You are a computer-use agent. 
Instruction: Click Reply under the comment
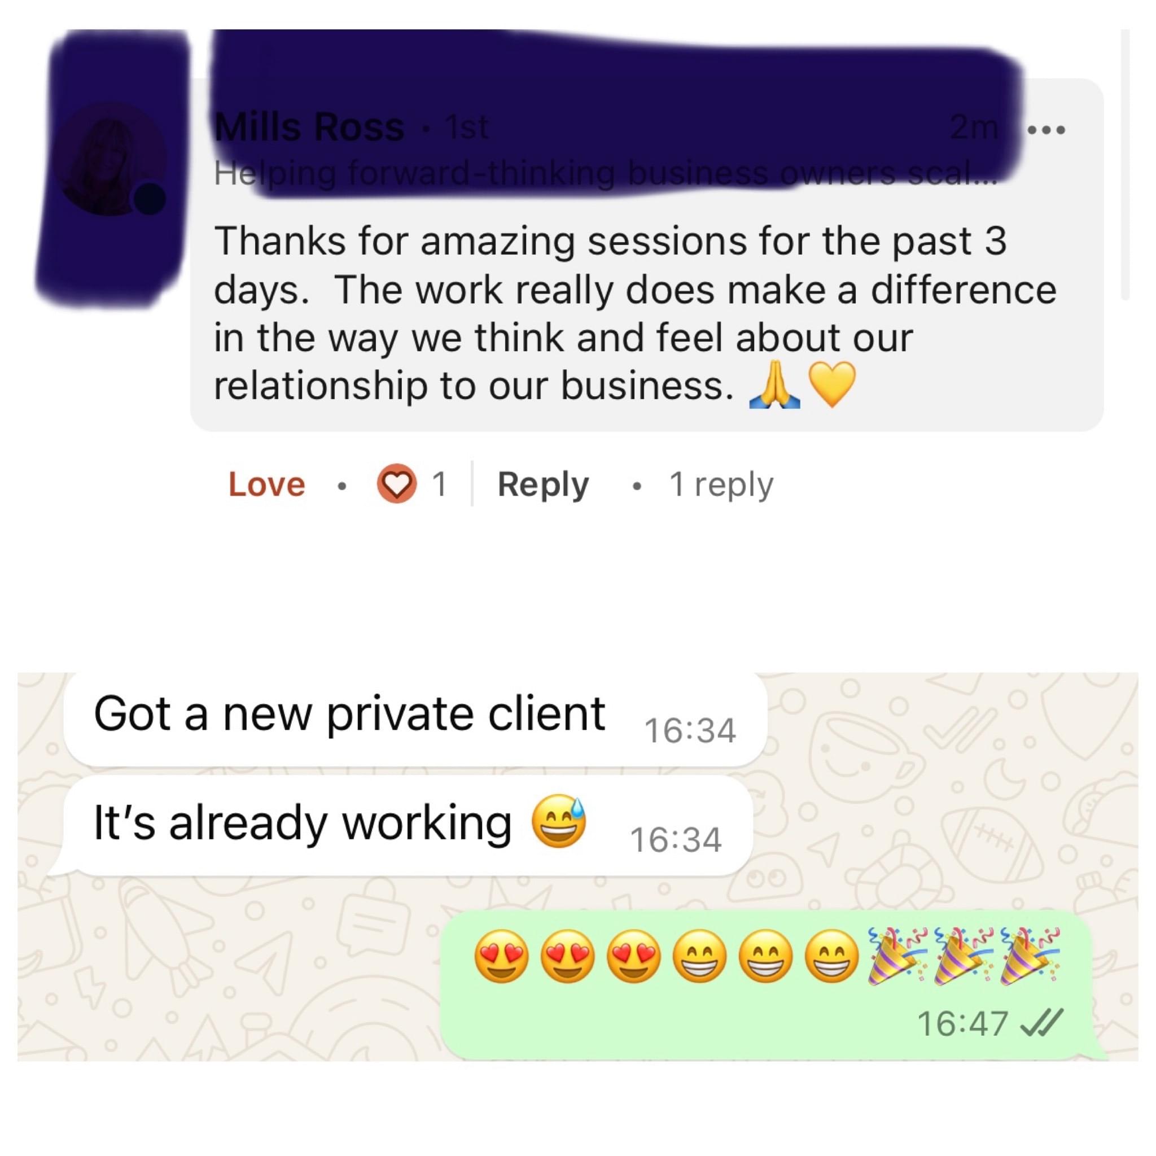(x=544, y=485)
